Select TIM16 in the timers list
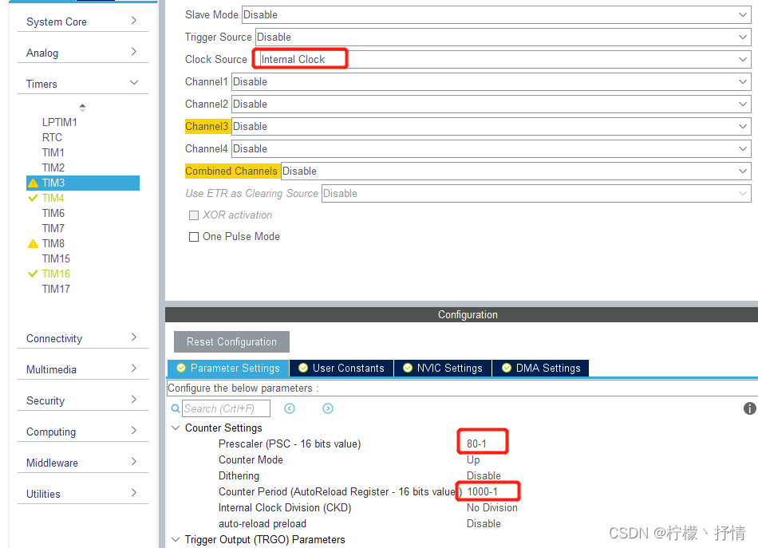The height and width of the screenshot is (548, 758). point(56,274)
